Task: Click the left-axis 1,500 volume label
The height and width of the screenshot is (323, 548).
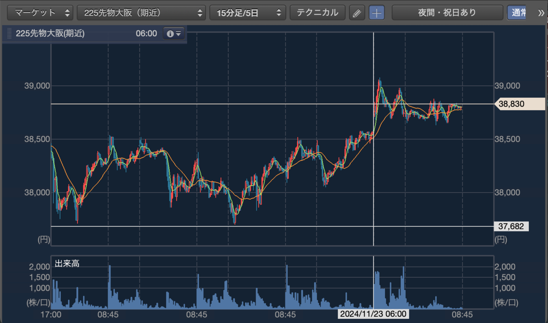Action: (39, 277)
